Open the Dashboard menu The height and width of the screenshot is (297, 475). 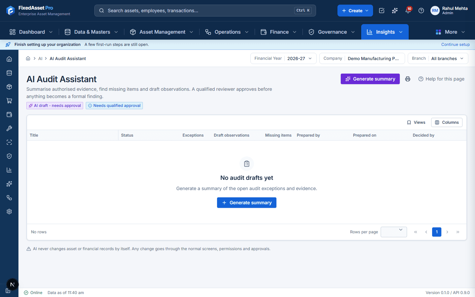[31, 32]
